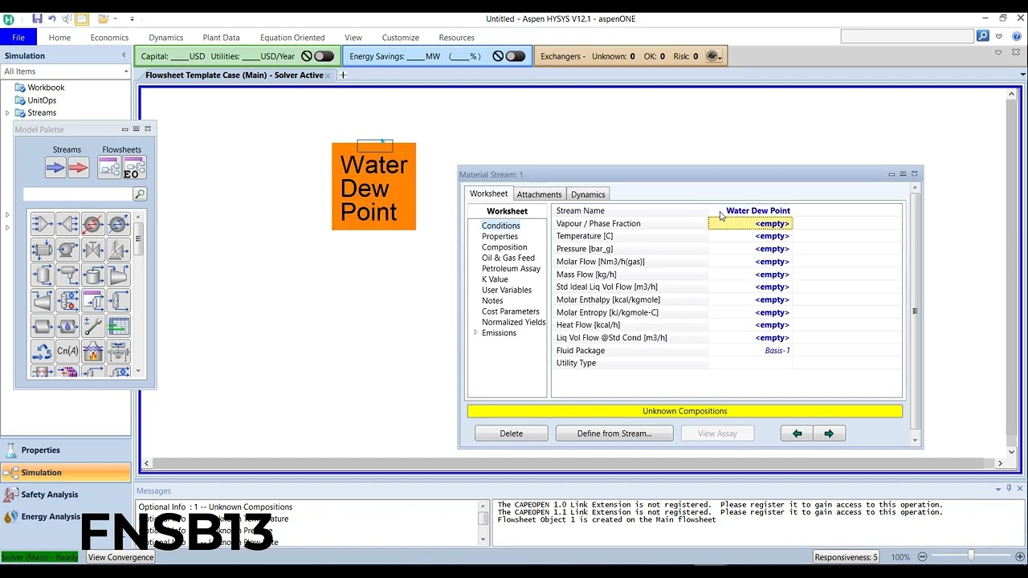The width and height of the screenshot is (1028, 578).
Task: Pick the Fired Heater flame icon
Action: 93,352
